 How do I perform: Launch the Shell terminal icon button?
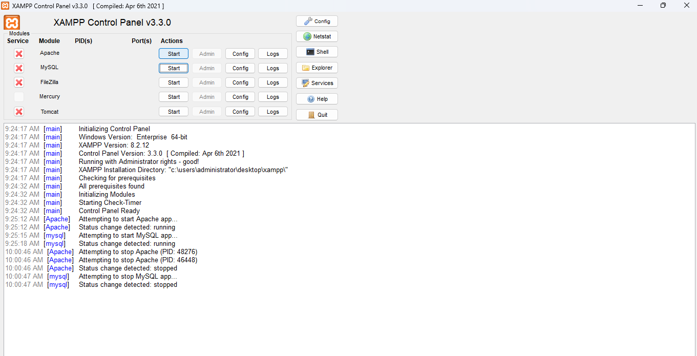317,52
